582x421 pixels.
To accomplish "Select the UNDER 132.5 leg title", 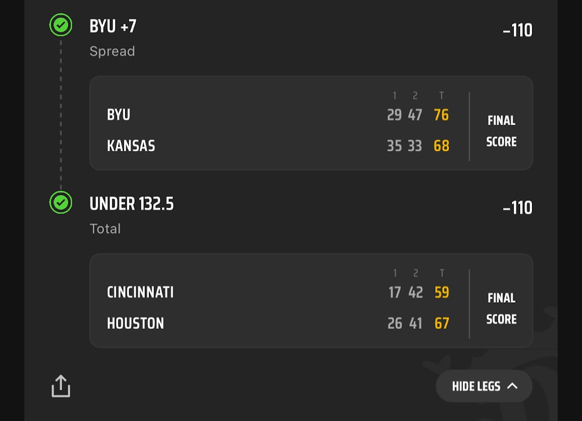I will point(131,204).
